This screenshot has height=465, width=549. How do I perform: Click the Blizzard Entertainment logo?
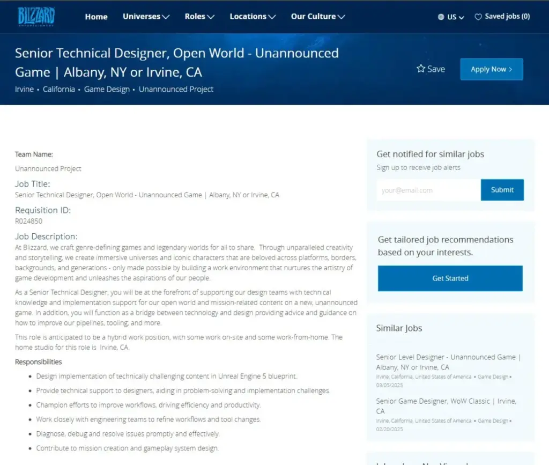tap(36, 17)
